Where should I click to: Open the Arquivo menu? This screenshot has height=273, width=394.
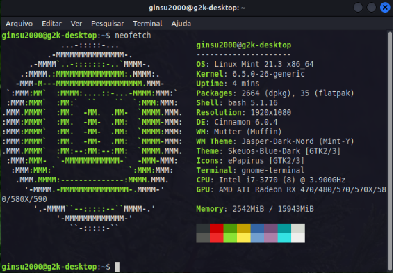pyautogui.click(x=19, y=24)
